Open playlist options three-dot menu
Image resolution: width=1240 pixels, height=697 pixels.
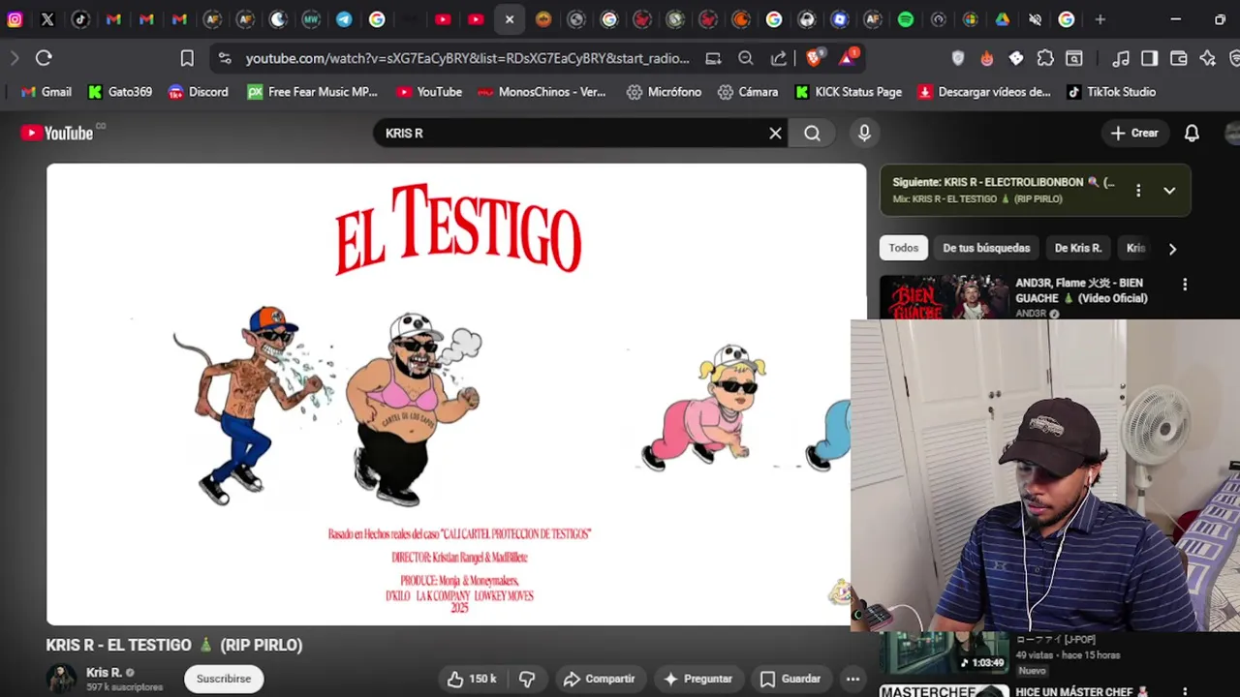click(1138, 191)
